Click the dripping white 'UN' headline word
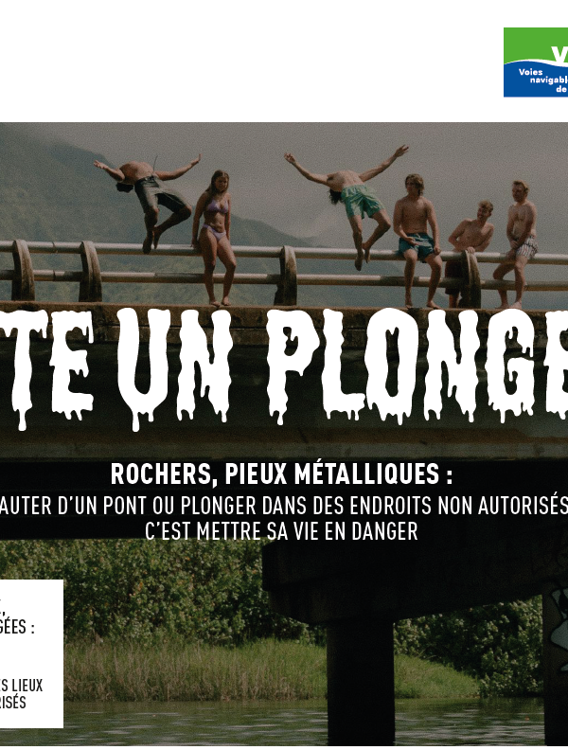 [x=175, y=368]
